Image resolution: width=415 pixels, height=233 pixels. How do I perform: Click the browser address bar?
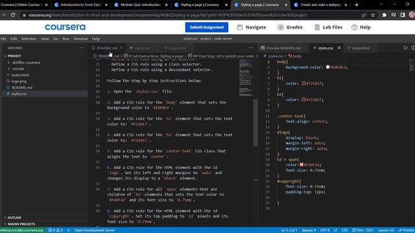click(x=168, y=15)
